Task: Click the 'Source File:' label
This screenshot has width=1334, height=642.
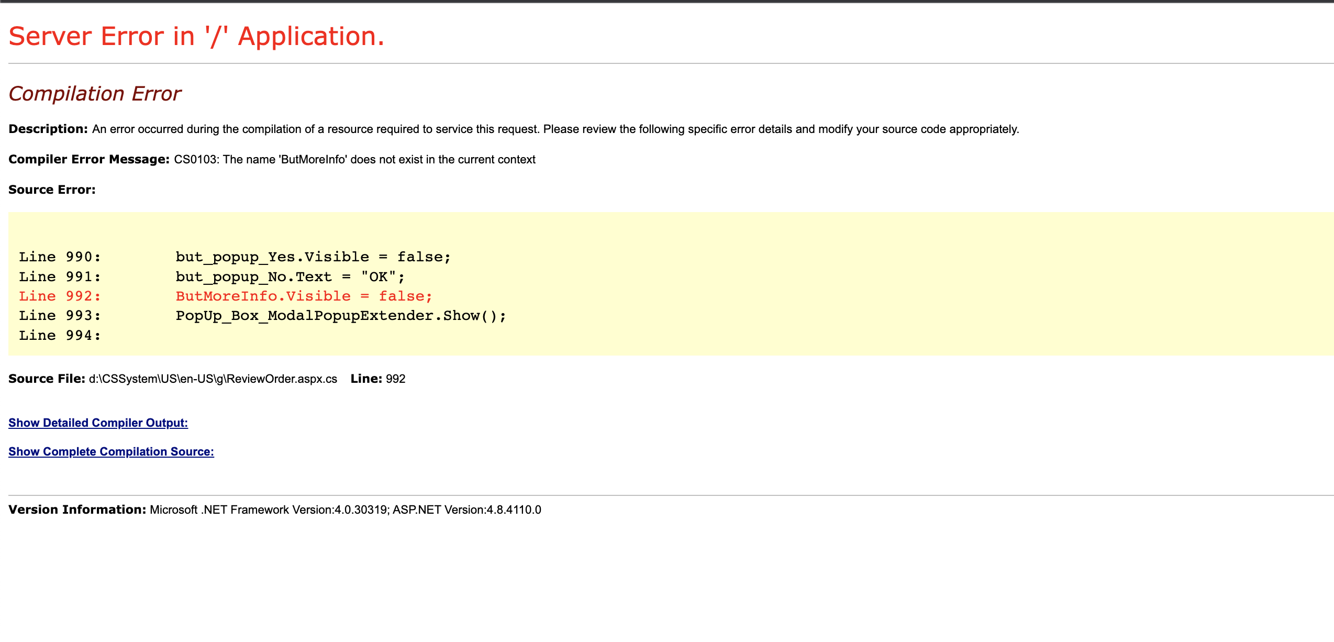Action: coord(47,379)
